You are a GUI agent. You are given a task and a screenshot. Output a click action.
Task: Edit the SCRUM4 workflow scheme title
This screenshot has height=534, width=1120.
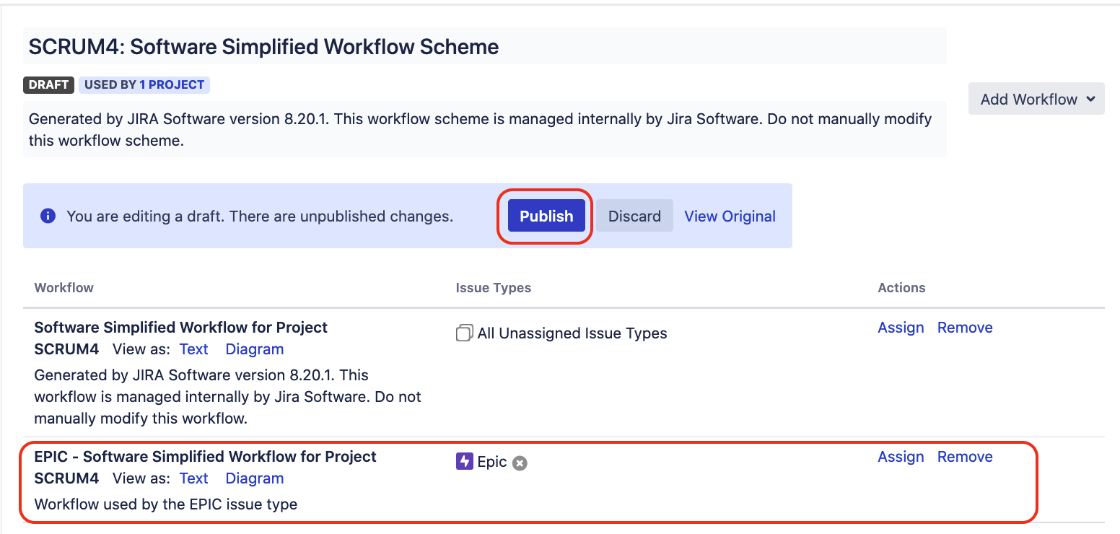(484, 47)
